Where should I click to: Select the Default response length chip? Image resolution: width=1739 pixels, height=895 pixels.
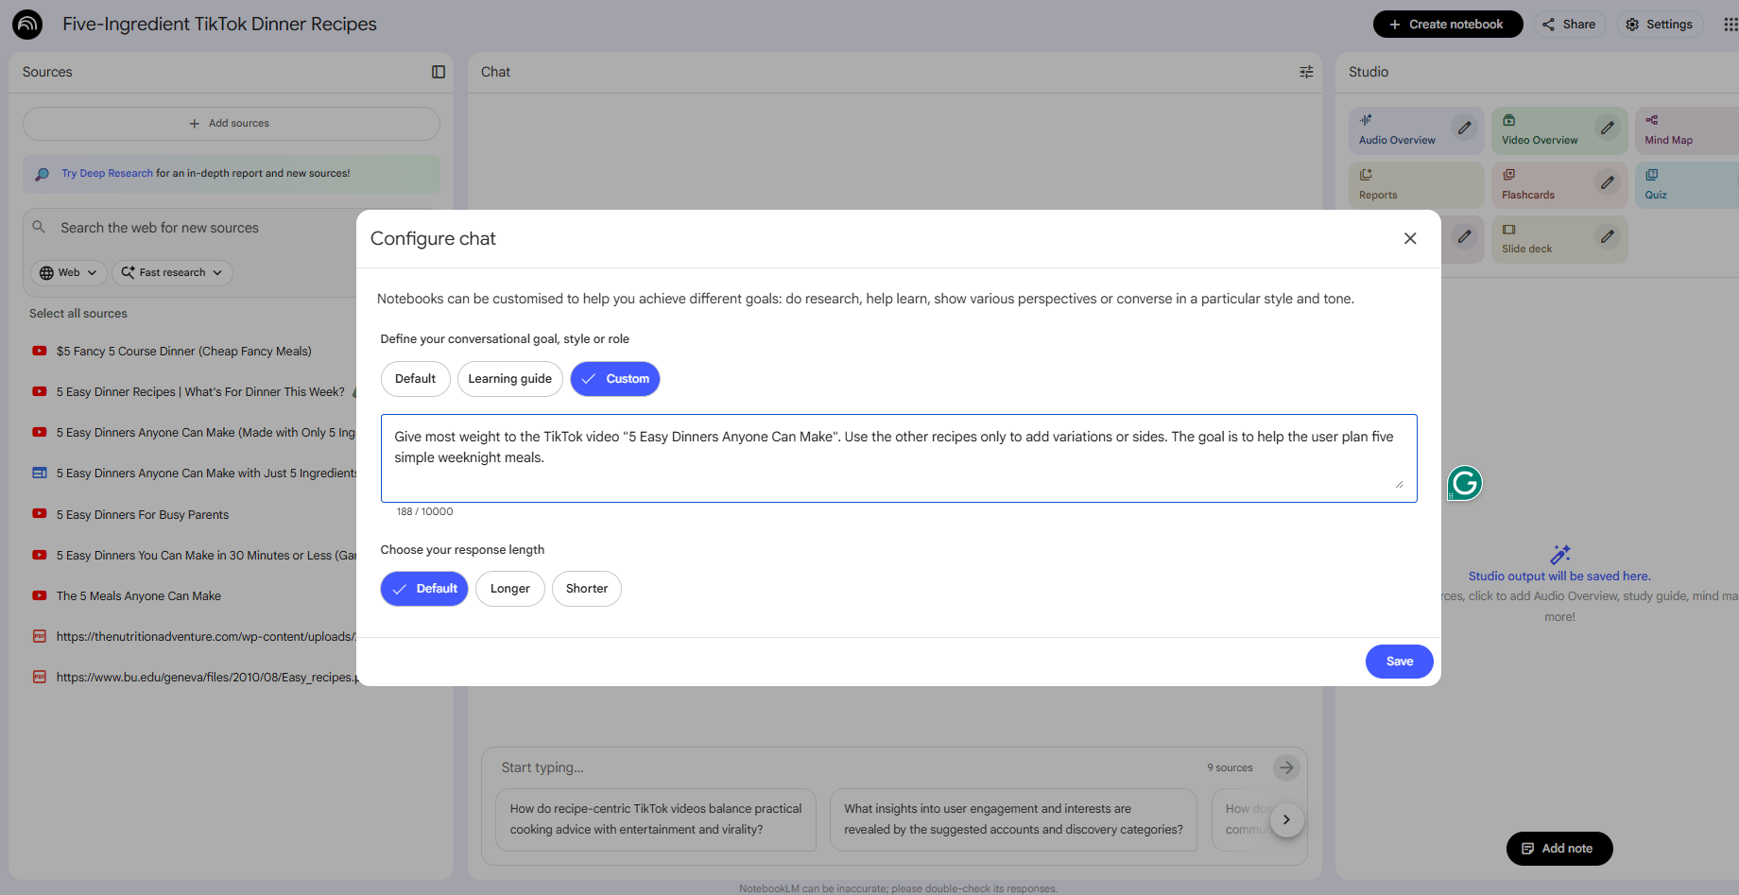tap(424, 589)
